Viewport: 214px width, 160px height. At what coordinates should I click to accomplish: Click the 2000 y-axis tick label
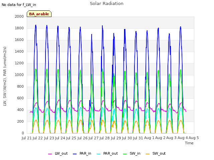(x=19, y=16)
